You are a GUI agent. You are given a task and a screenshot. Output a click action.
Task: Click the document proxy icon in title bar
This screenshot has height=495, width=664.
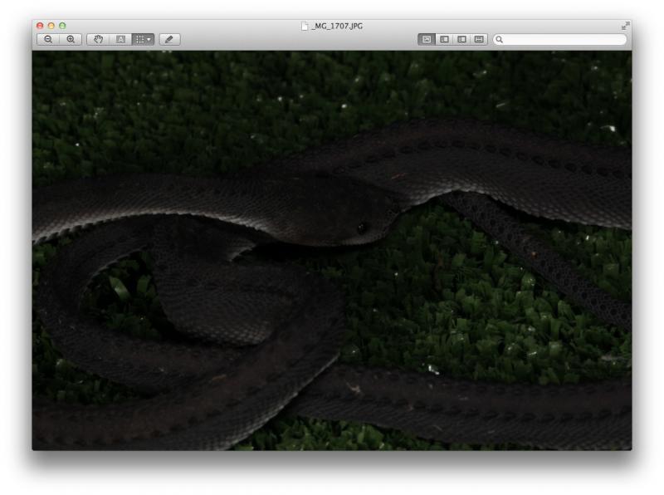click(x=305, y=26)
